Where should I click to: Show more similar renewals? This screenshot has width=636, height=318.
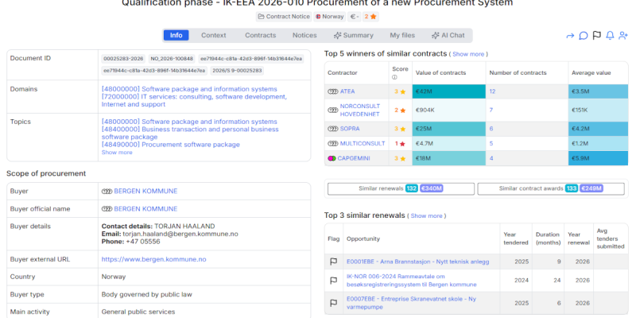426,215
